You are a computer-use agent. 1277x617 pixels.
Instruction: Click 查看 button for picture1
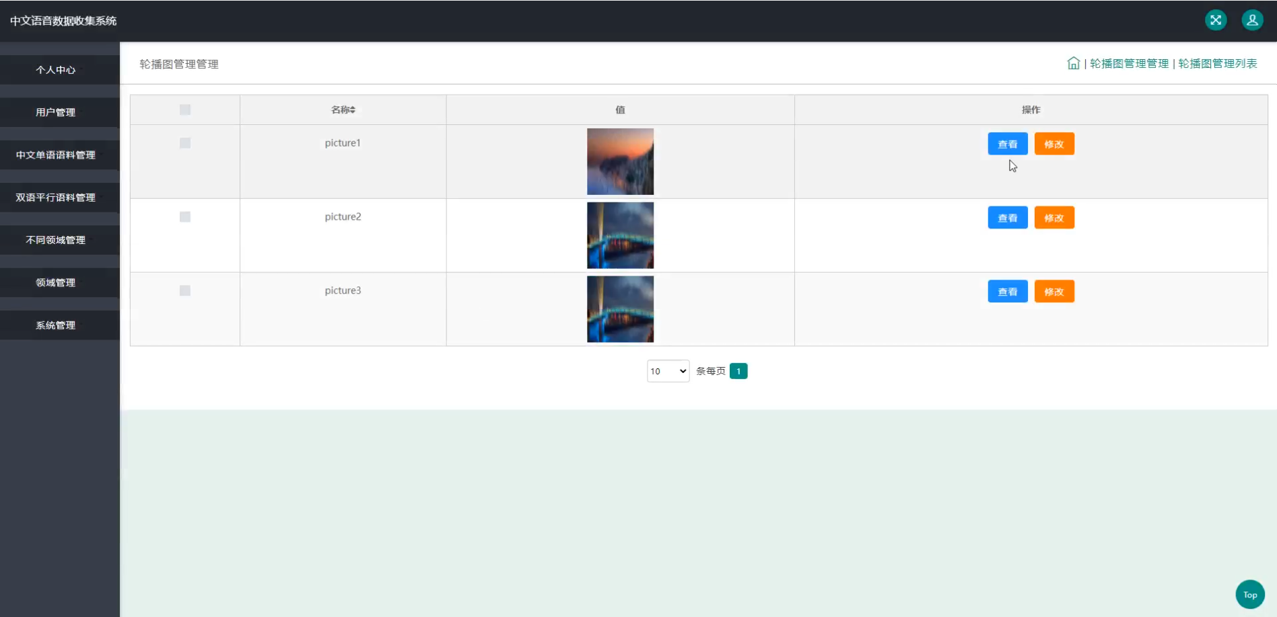tap(1008, 144)
